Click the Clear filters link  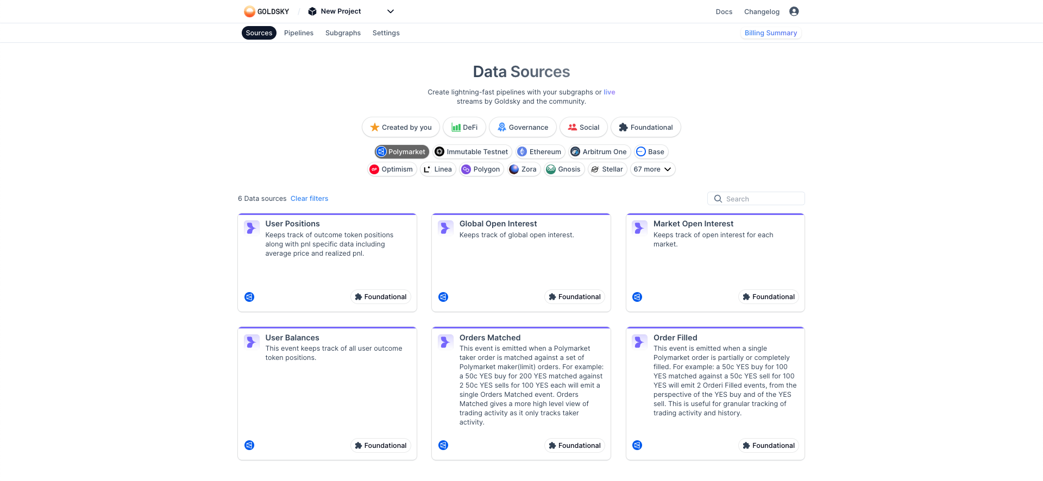click(x=309, y=199)
